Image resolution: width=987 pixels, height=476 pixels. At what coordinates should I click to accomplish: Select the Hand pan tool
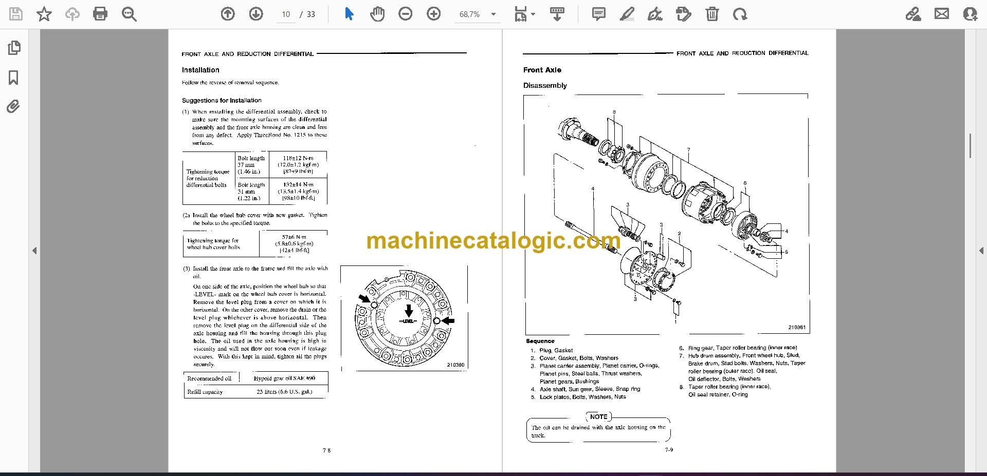click(x=377, y=14)
